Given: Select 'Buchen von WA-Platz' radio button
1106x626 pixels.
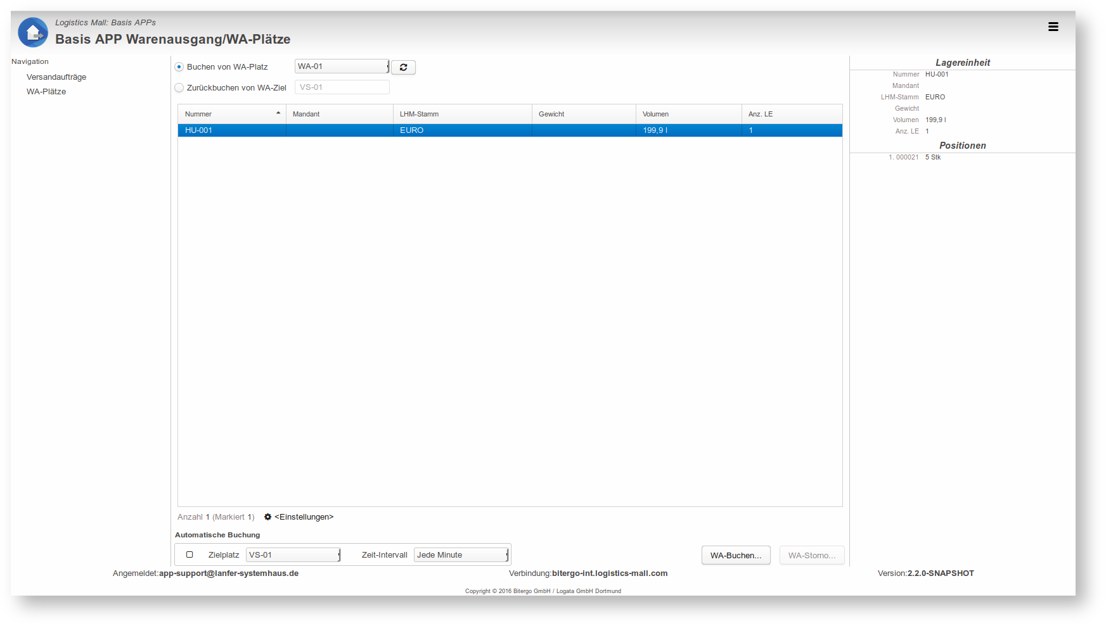Looking at the screenshot, I should click(179, 67).
